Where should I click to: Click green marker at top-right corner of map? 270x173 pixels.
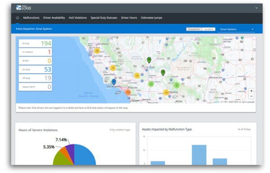pyautogui.click(x=242, y=38)
